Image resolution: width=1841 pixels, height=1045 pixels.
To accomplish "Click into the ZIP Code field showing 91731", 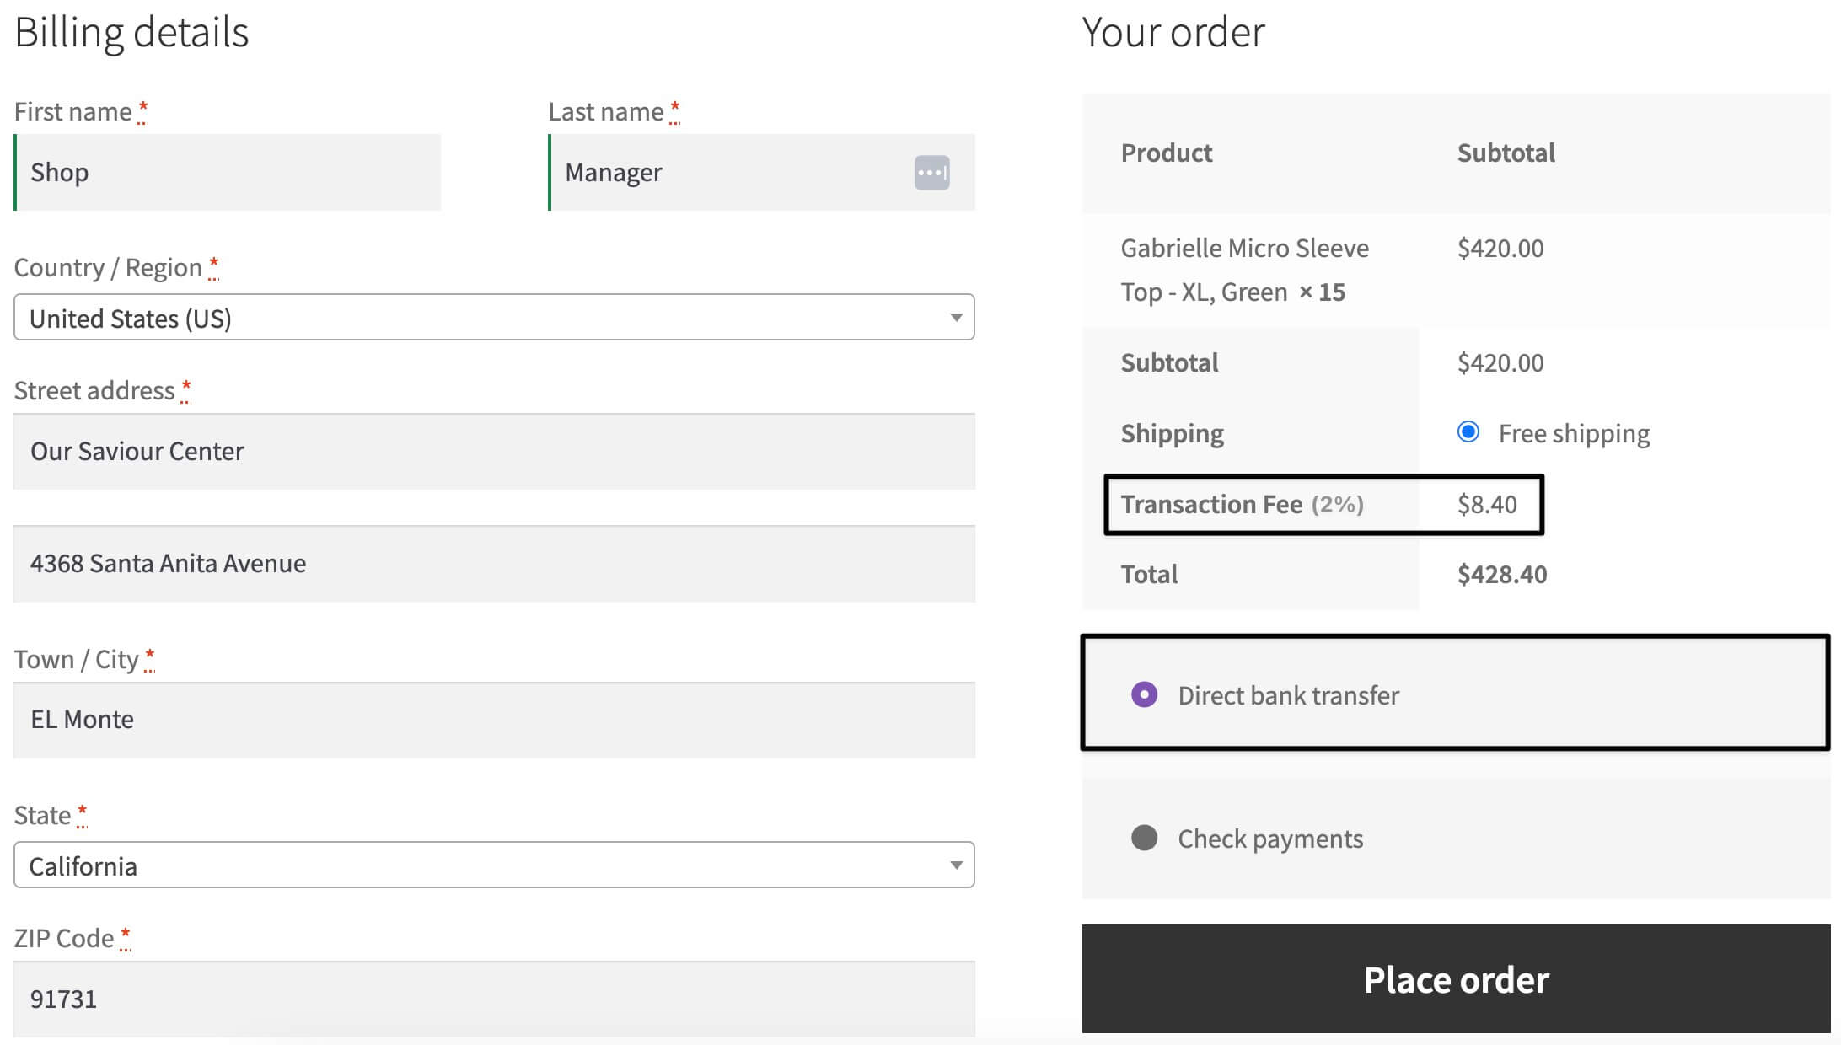I will (494, 999).
